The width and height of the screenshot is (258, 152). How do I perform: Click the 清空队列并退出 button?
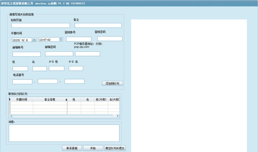click(x=115, y=148)
